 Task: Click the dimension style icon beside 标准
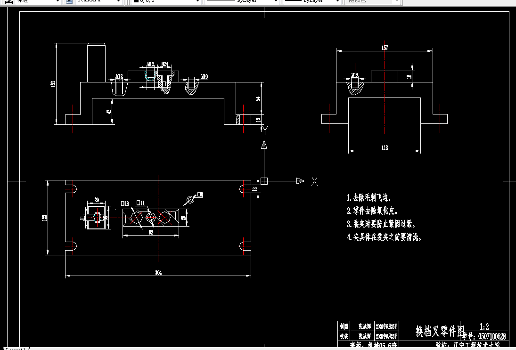click(x=9, y=1)
